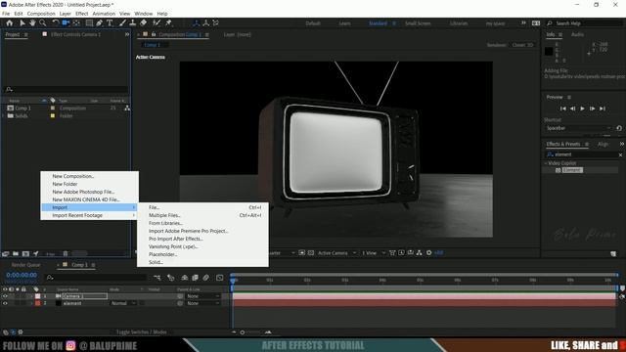Select the Rectangle shape tool
The width and height of the screenshot is (626, 352).
tap(89, 23)
